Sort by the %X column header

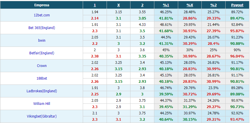pos(190,5)
